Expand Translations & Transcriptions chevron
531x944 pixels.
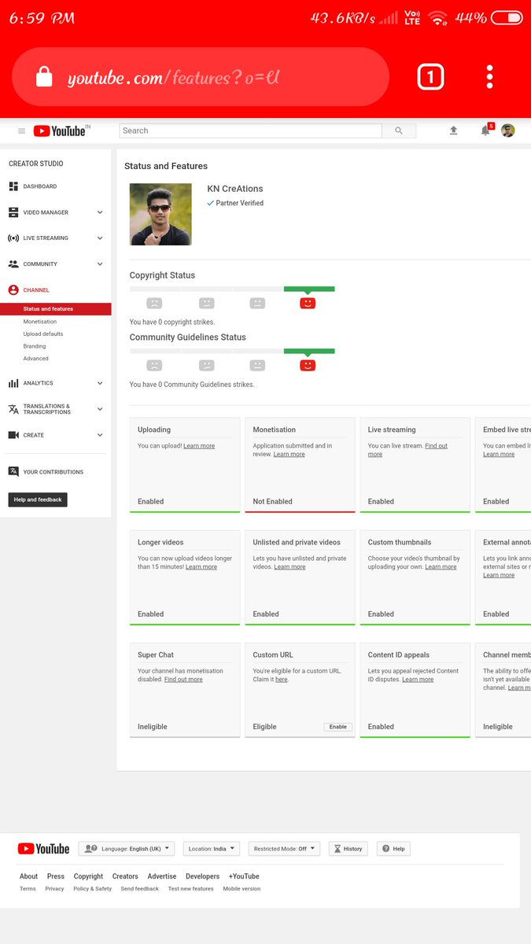click(100, 409)
